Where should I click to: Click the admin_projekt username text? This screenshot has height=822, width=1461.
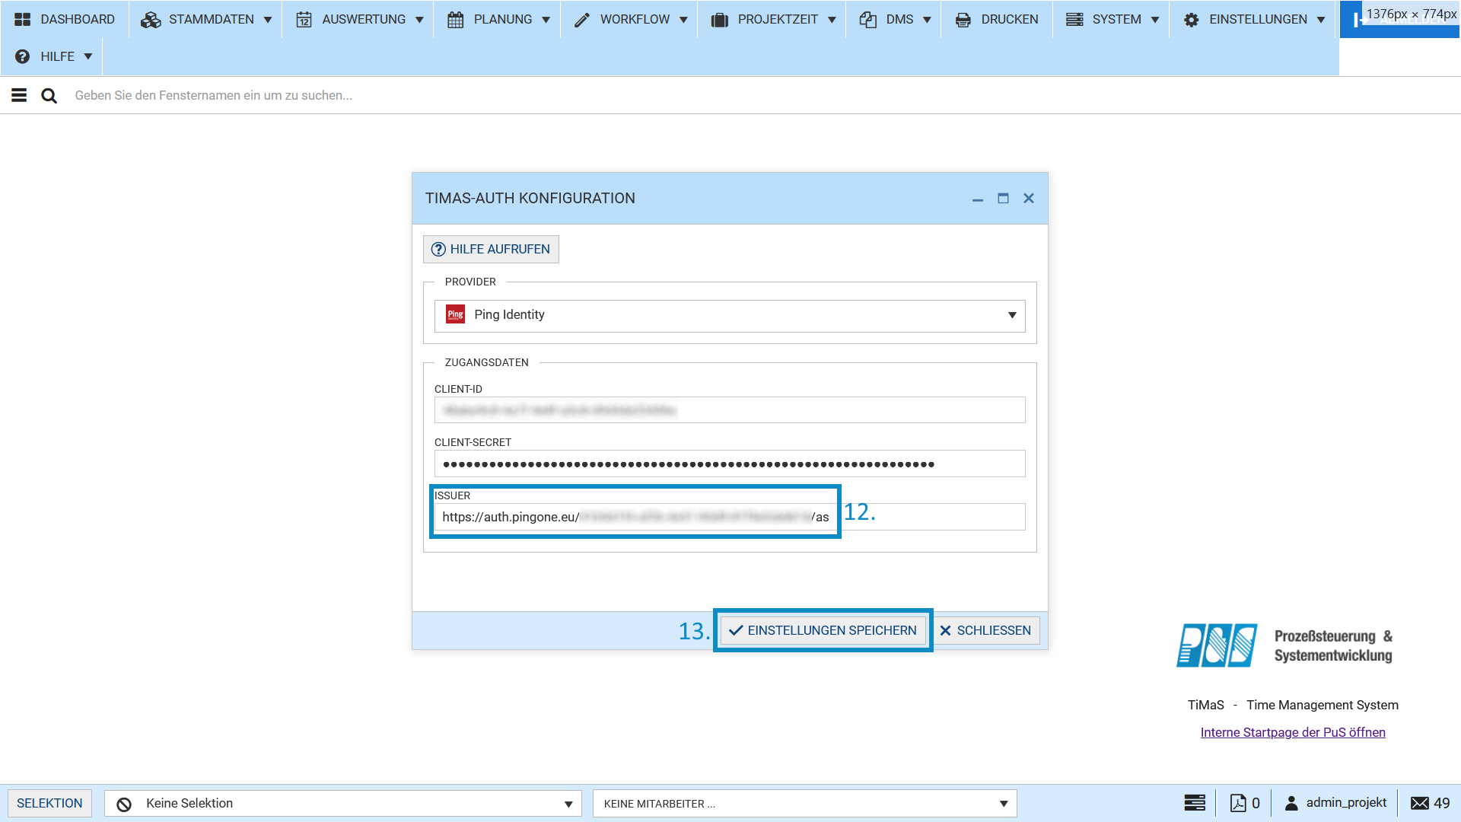click(x=1346, y=802)
